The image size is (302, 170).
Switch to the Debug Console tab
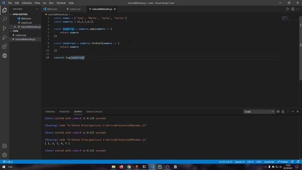pyautogui.click(x=94, y=111)
